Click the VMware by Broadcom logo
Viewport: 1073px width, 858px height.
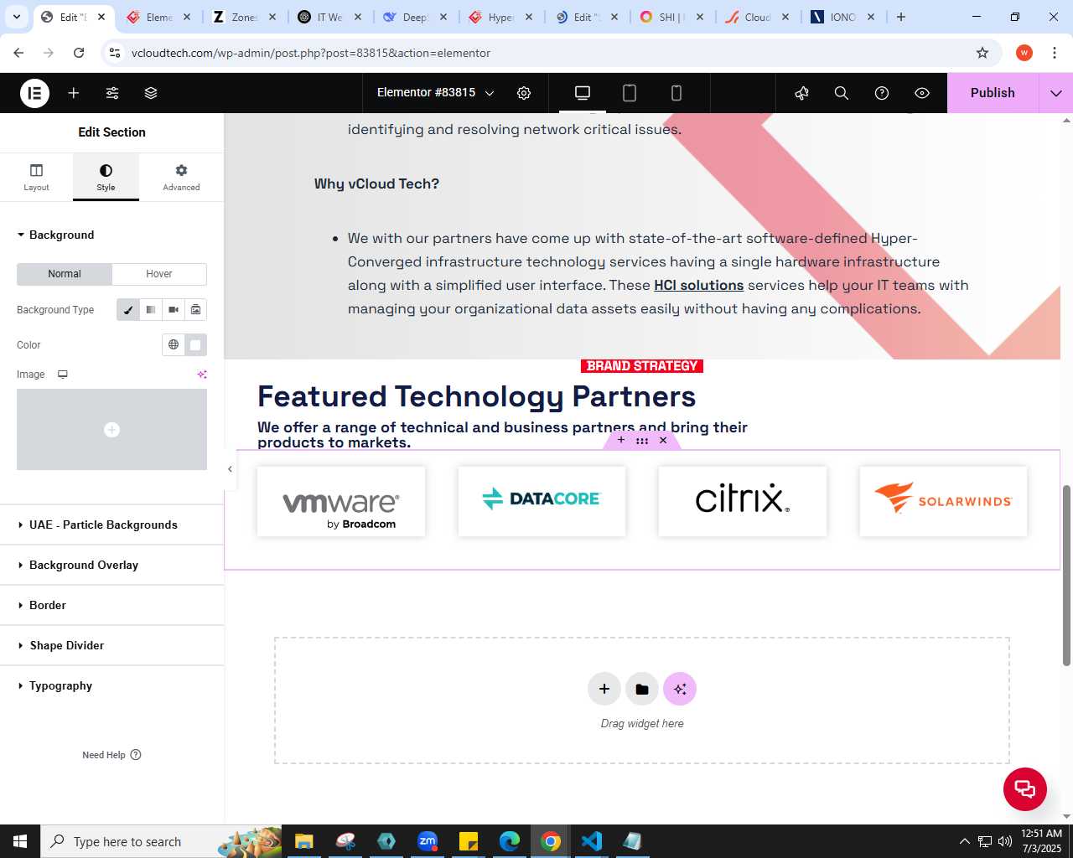341,501
